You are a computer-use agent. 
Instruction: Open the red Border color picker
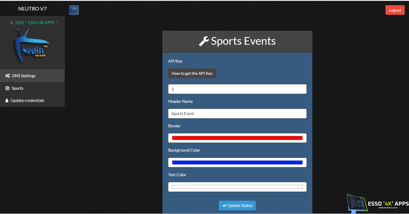(x=237, y=138)
